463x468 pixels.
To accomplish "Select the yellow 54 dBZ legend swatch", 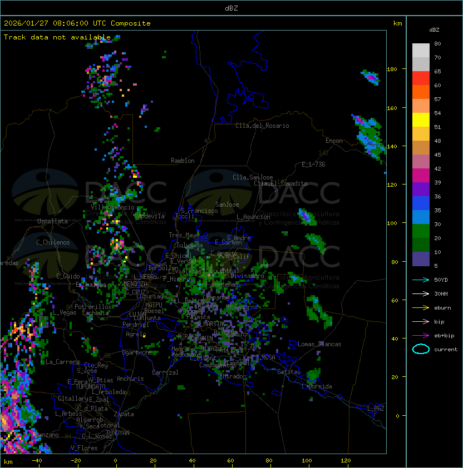I will point(421,120).
